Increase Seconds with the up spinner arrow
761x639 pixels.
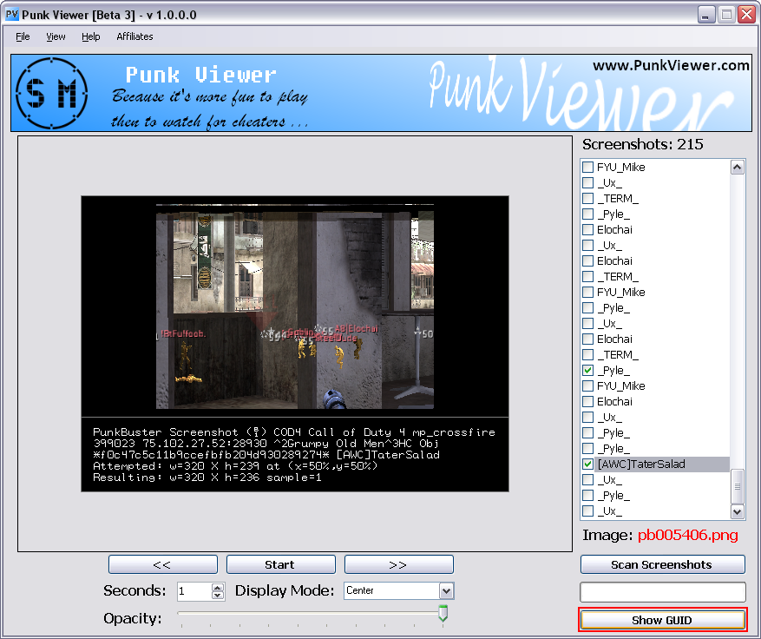pyautogui.click(x=218, y=587)
